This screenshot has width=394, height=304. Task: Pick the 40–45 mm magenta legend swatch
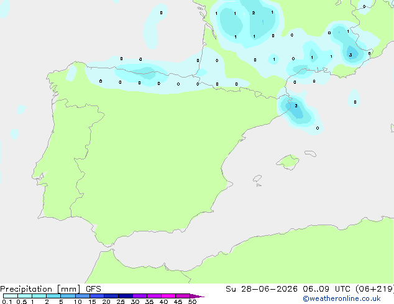click(x=168, y=296)
